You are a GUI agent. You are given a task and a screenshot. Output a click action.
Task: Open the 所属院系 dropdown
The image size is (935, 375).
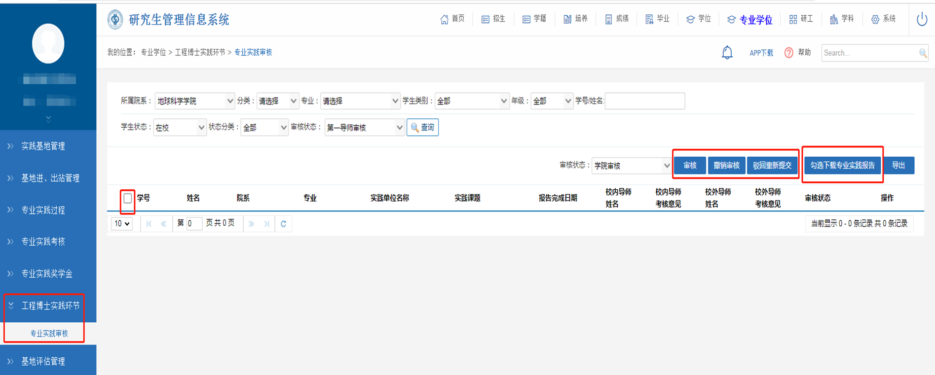click(194, 101)
